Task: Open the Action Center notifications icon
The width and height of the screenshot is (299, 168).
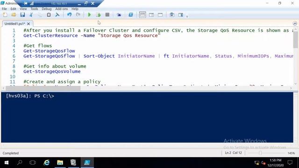Action: pos(290,162)
